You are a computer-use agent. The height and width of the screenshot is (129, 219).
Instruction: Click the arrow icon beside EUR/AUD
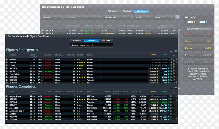[7, 102]
